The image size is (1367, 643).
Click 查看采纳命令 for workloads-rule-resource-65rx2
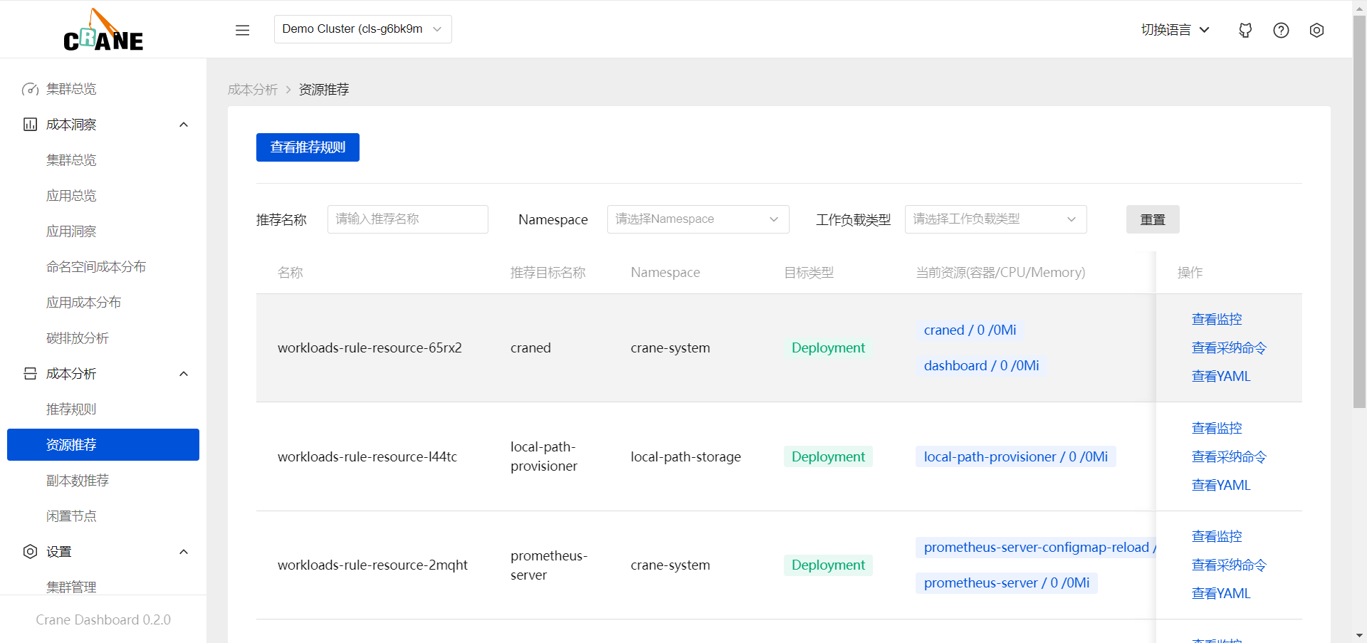(1229, 347)
